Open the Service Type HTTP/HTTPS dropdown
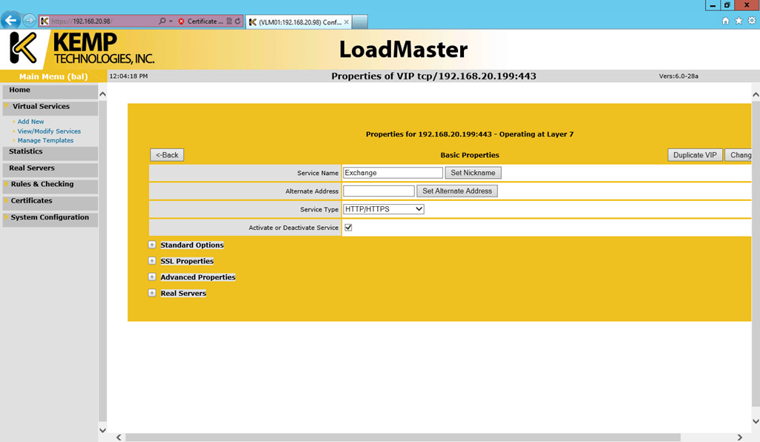The height and width of the screenshot is (442, 760). pos(384,209)
